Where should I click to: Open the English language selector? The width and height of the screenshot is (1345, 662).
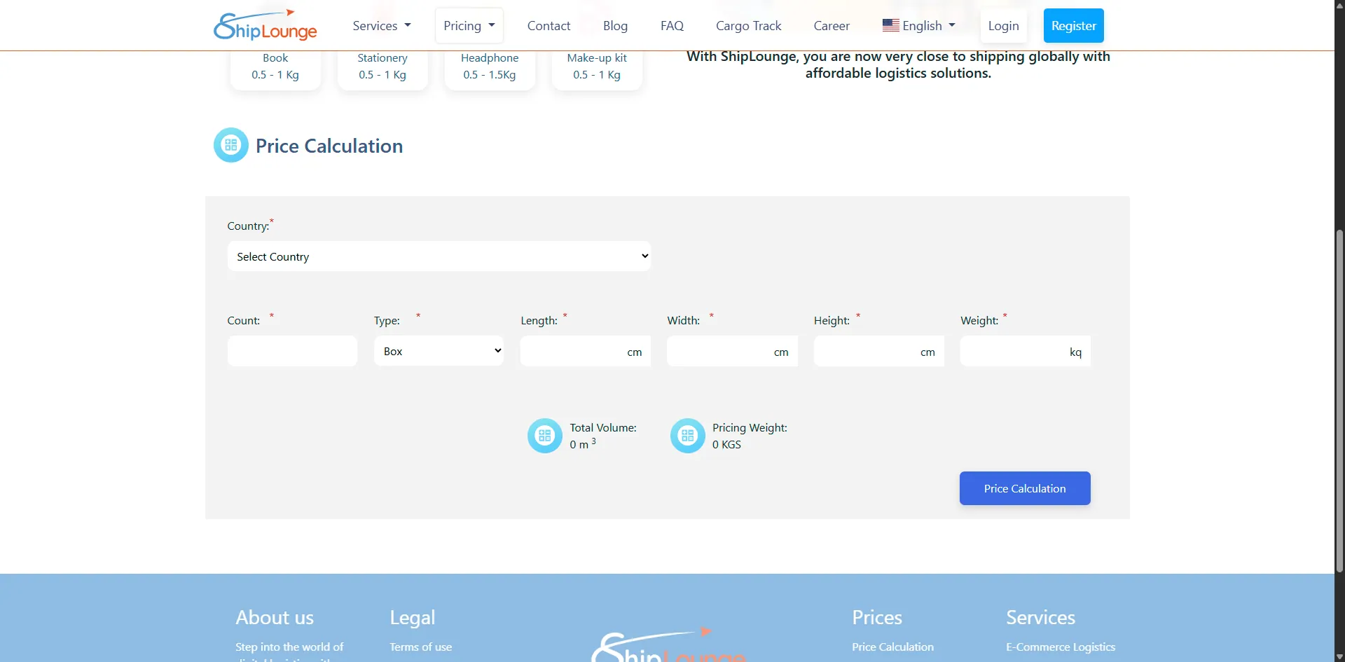click(918, 26)
